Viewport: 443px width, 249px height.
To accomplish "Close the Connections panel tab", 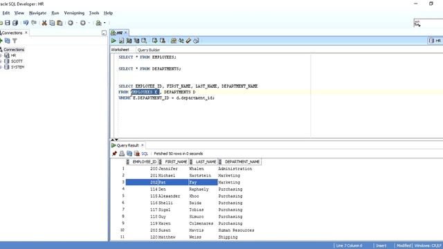I will pos(26,33).
